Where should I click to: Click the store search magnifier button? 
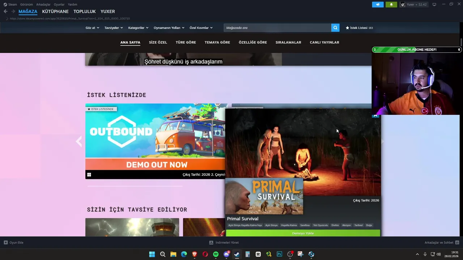pos(336,28)
